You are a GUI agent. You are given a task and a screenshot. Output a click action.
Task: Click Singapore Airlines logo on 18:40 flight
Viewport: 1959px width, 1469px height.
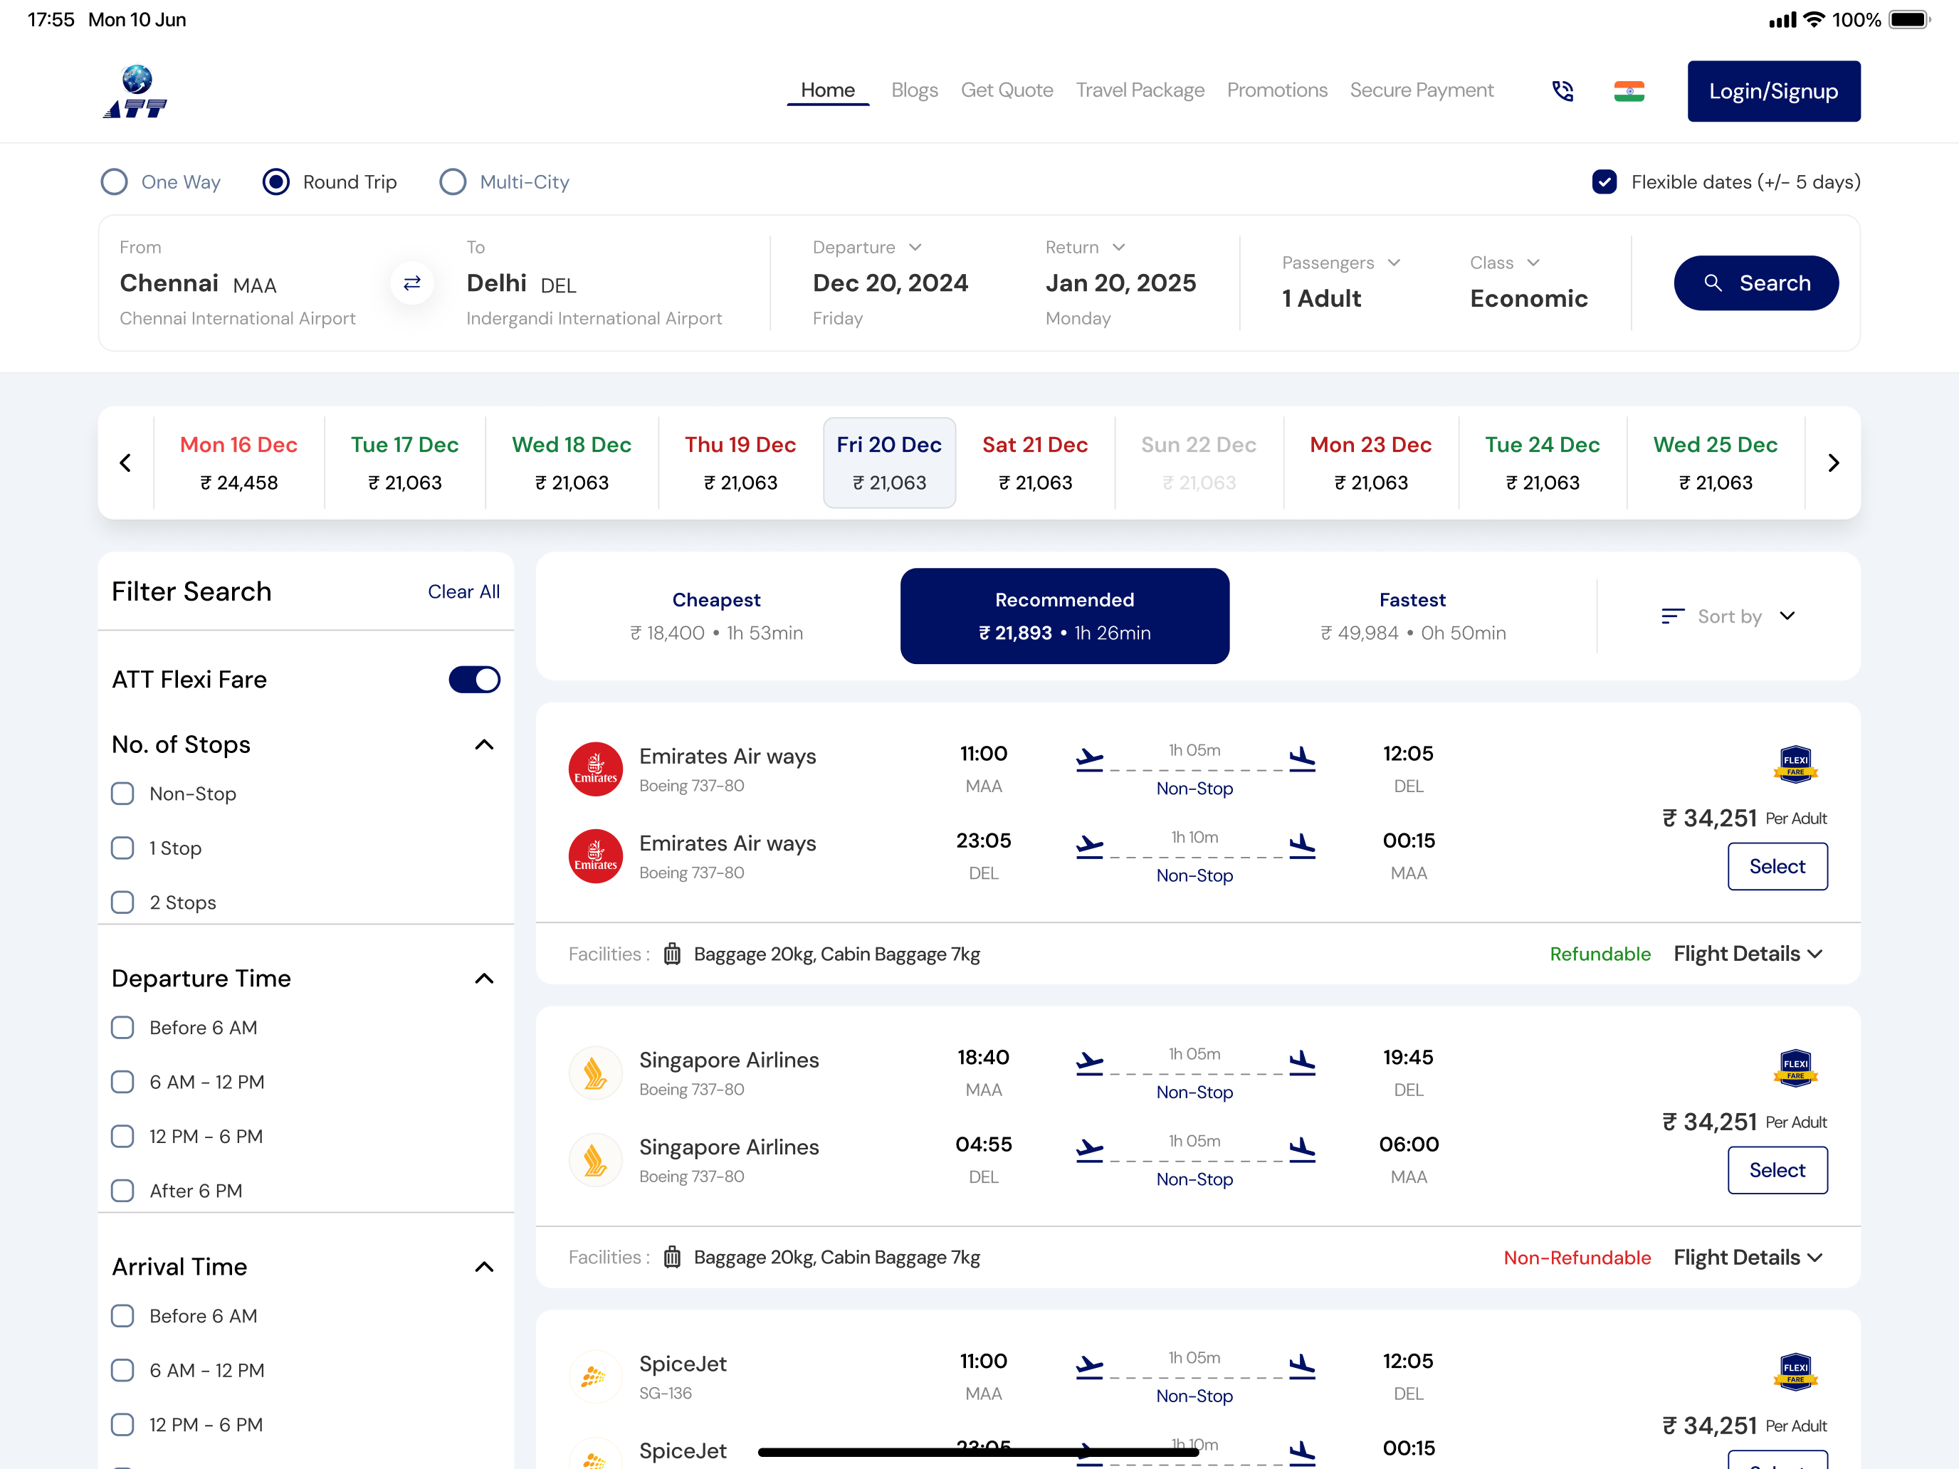[595, 1073]
